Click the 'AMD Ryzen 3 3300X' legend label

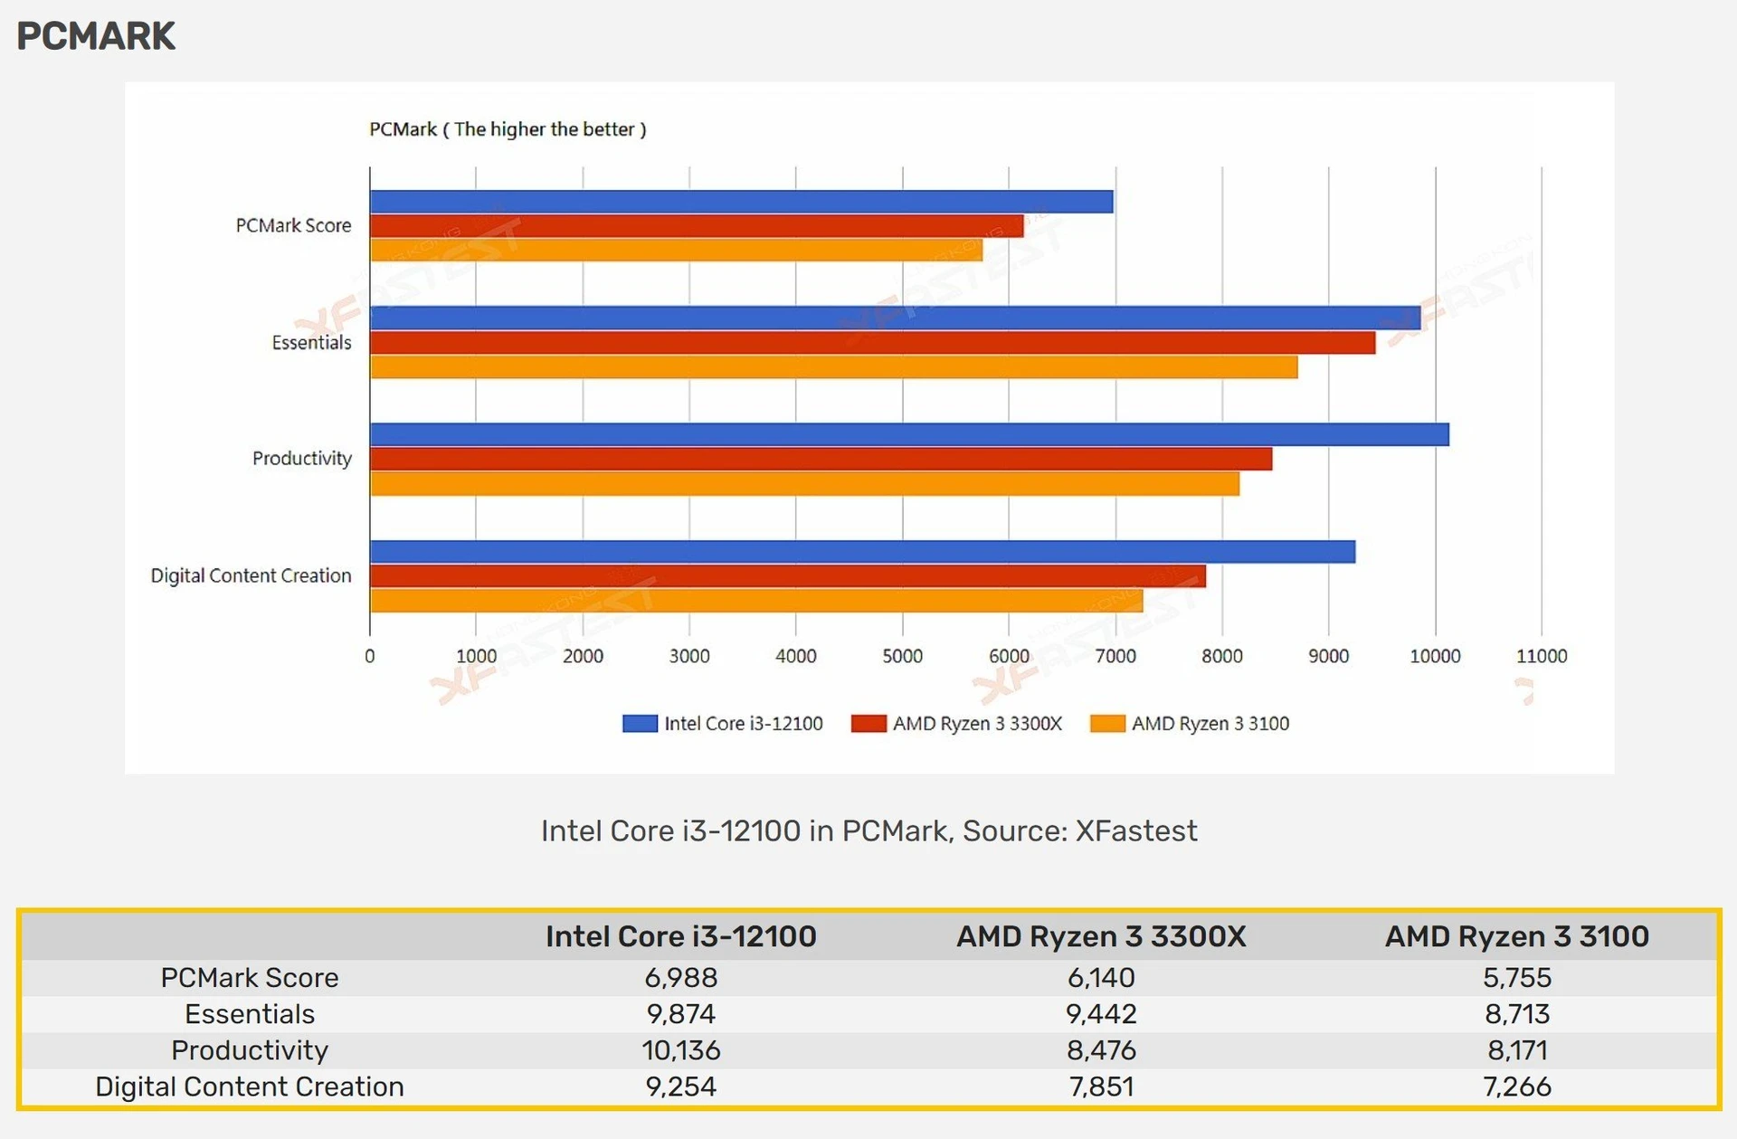(x=977, y=724)
